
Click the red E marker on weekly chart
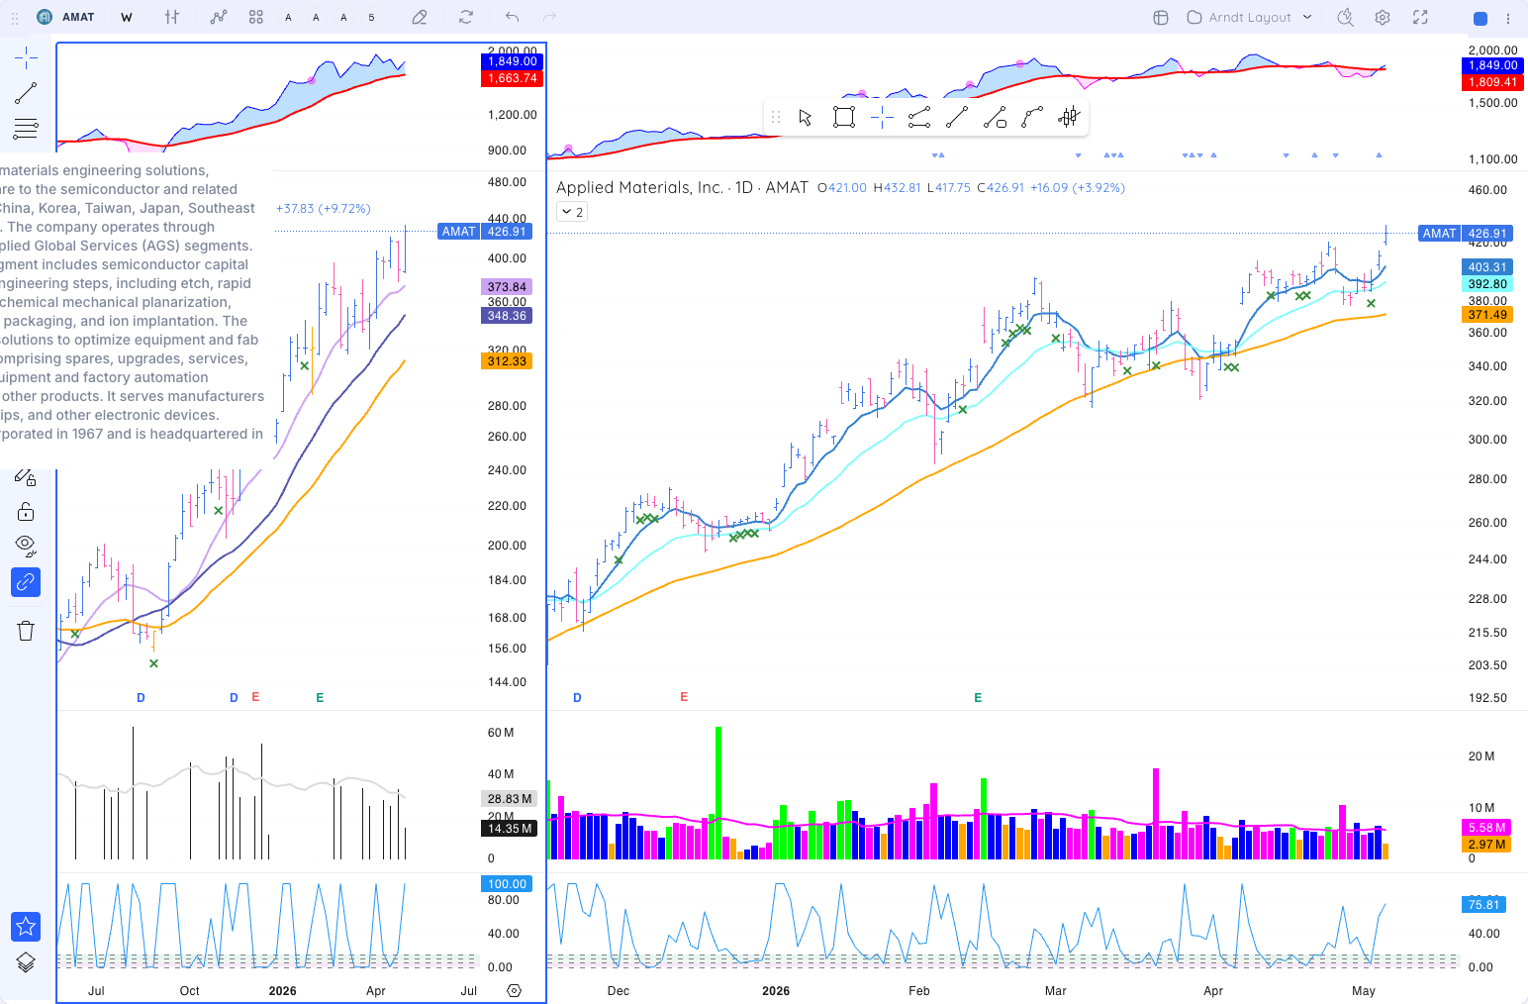point(255,697)
